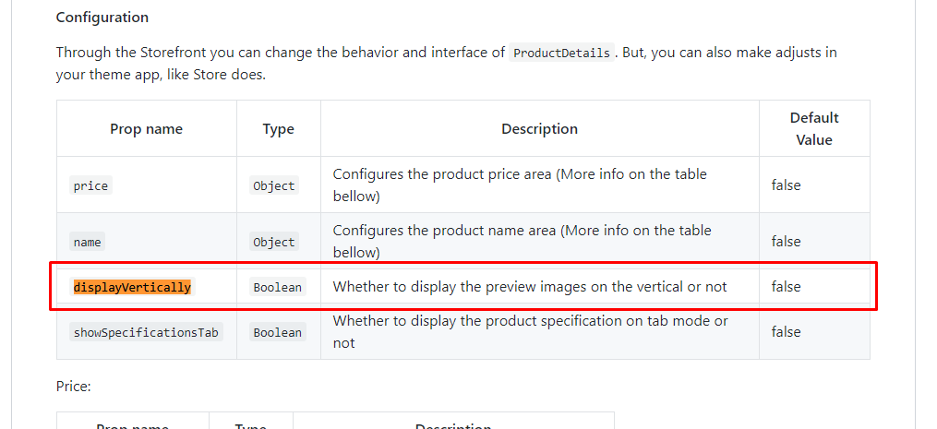Click the 'Price:' label below the table
This screenshot has height=429, width=937.
coord(74,387)
